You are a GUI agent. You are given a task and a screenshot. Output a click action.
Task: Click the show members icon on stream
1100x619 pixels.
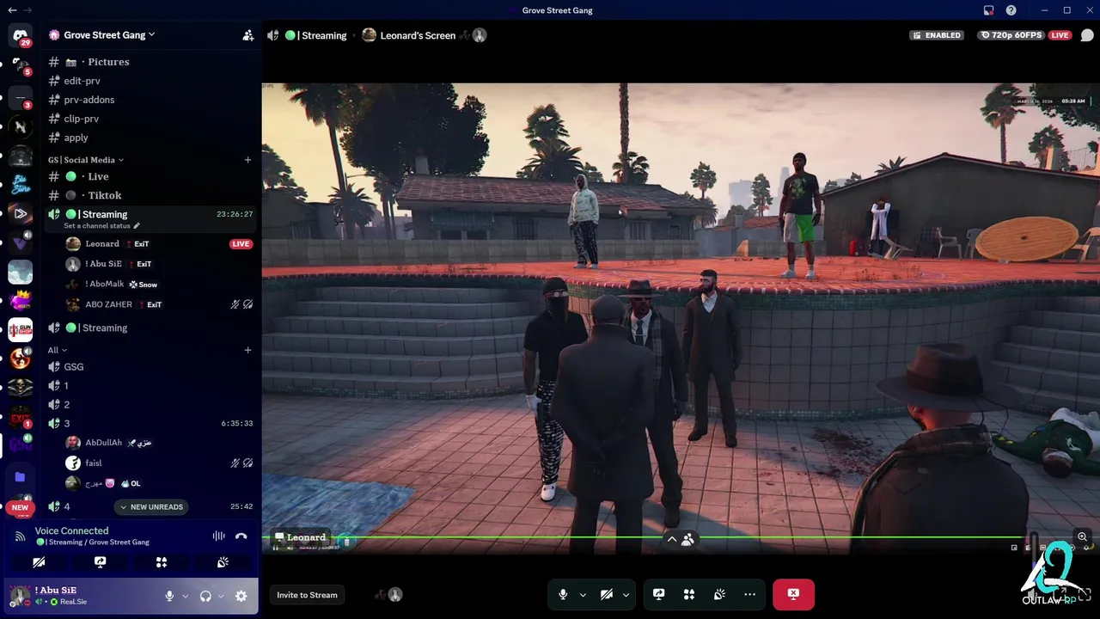687,539
